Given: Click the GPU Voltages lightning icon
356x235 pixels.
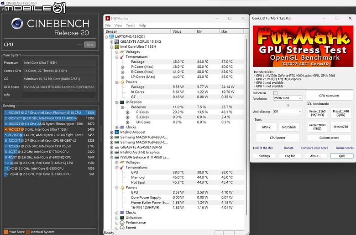Looking at the screenshot, I should coord(122,162).
